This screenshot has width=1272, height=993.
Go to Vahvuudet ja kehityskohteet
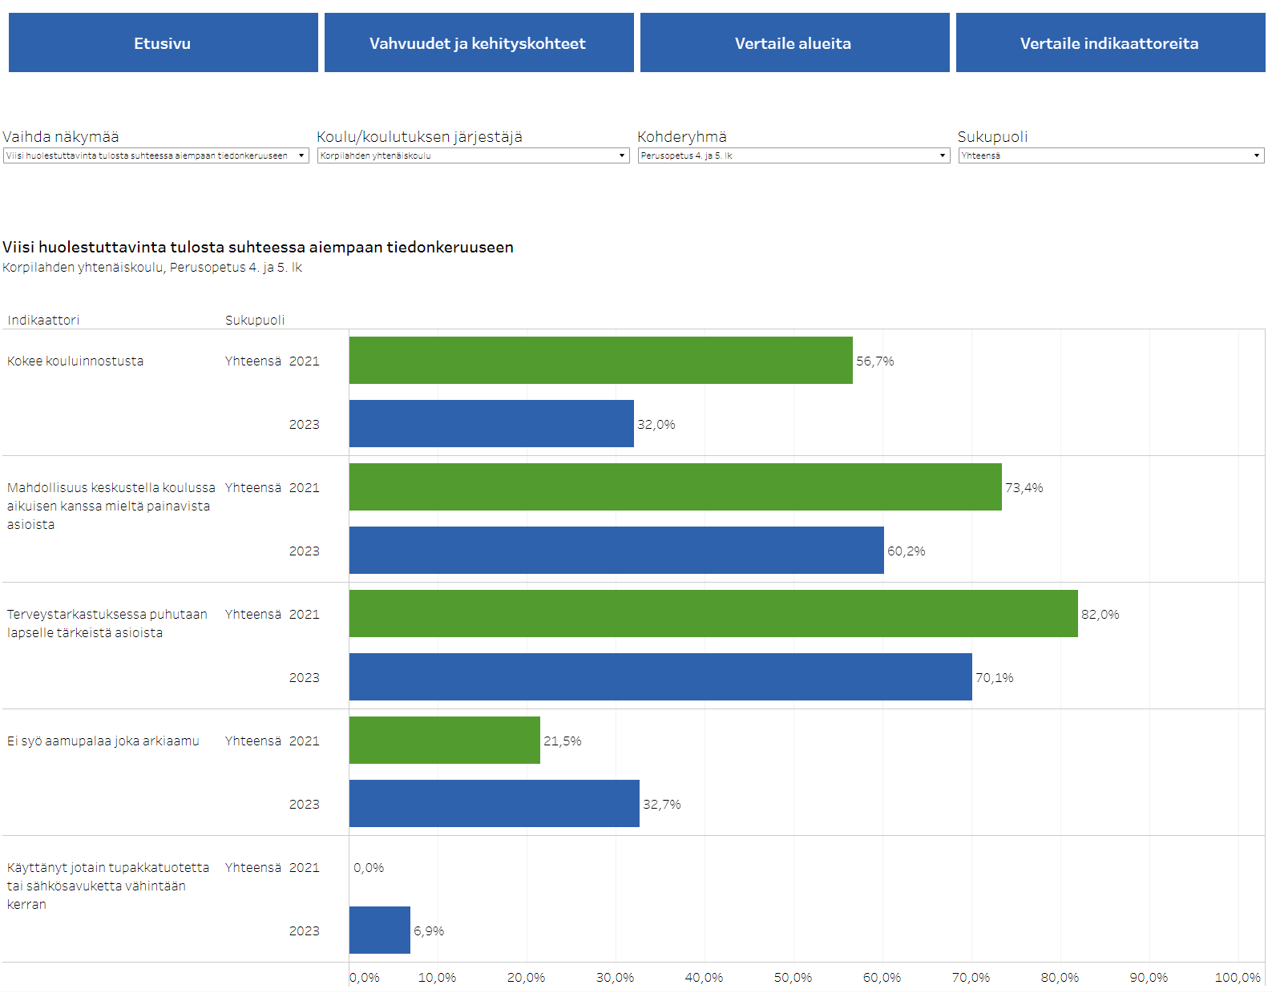[479, 43]
